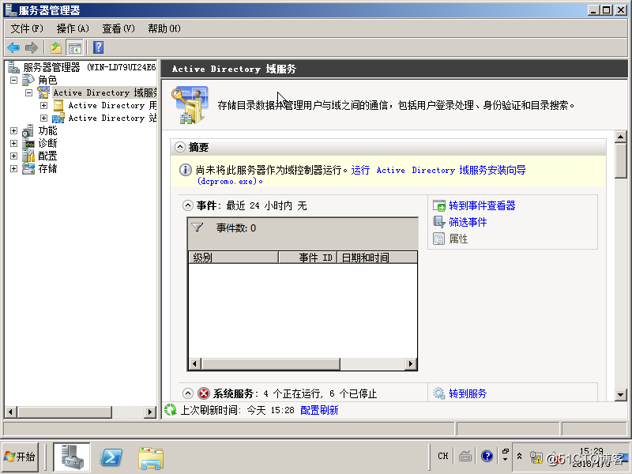The width and height of the screenshot is (632, 474).
Task: Click the funnel filter icon above 事件数
Action: tap(197, 228)
